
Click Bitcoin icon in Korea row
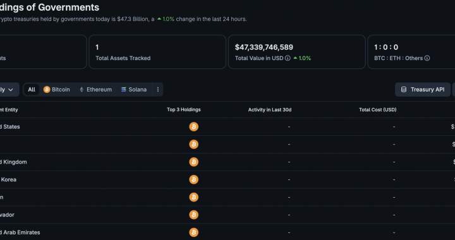(193, 179)
